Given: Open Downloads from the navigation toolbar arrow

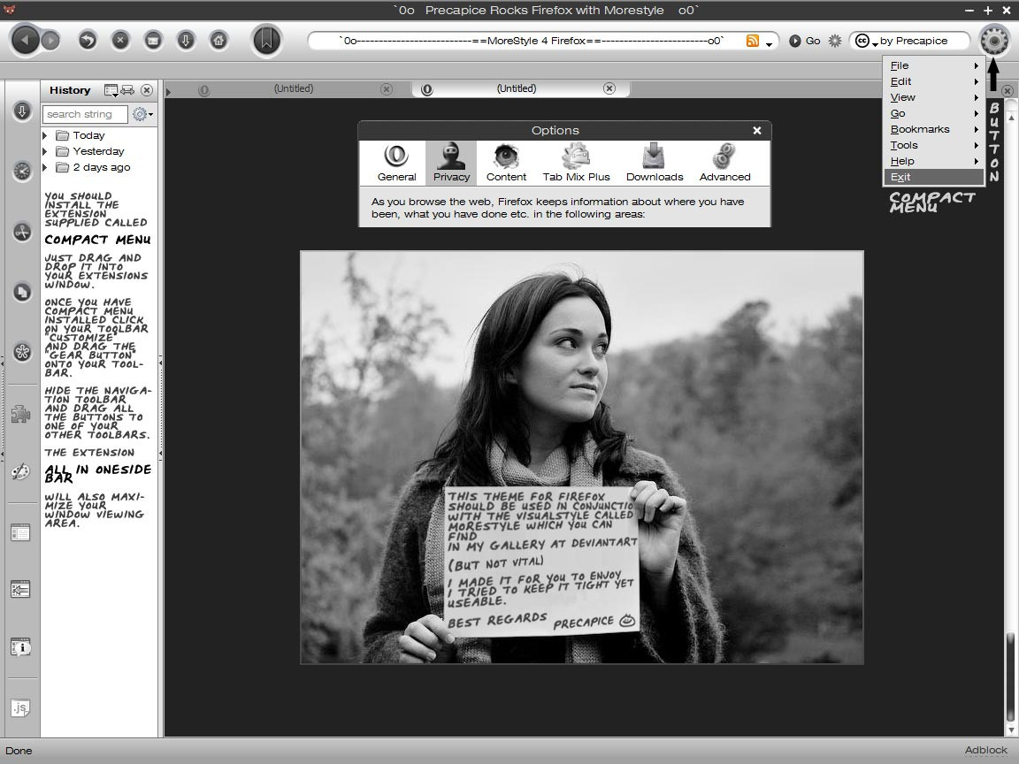Looking at the screenshot, I should point(186,41).
